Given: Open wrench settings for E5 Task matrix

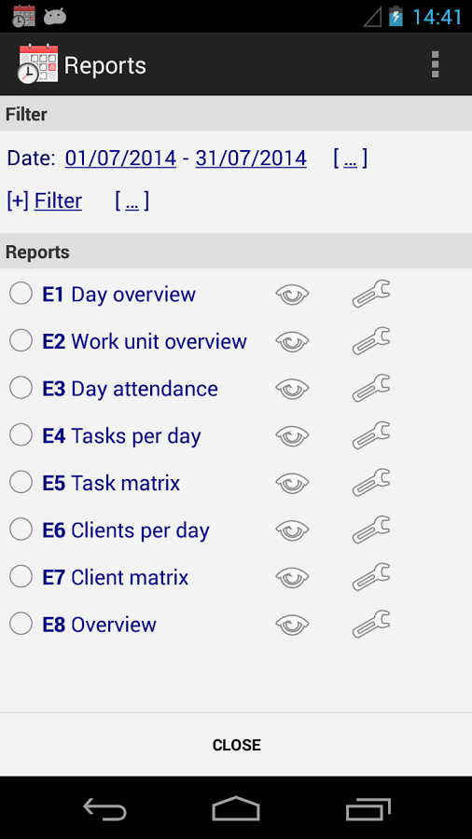Looking at the screenshot, I should click(x=371, y=482).
